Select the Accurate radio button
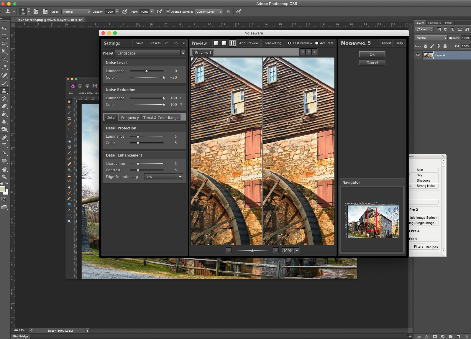The image size is (471, 339). [317, 43]
